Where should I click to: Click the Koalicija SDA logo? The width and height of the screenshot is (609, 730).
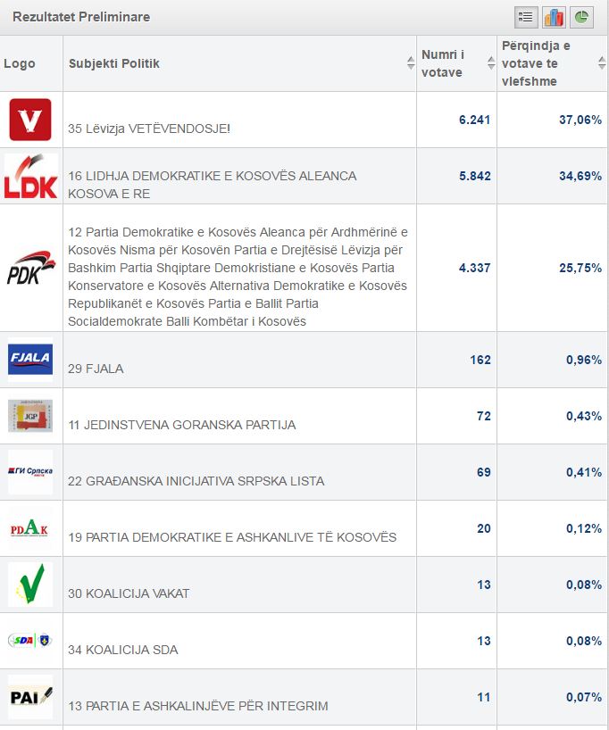pyautogui.click(x=30, y=641)
